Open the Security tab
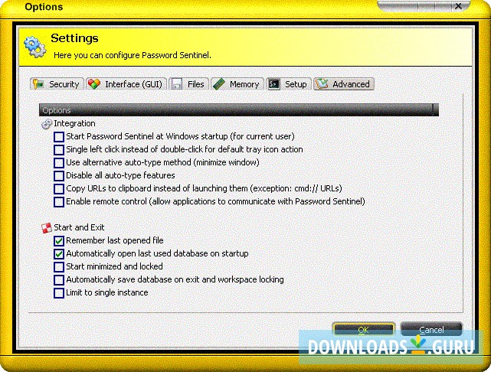This screenshot has height=372, width=491. pyautogui.click(x=57, y=84)
